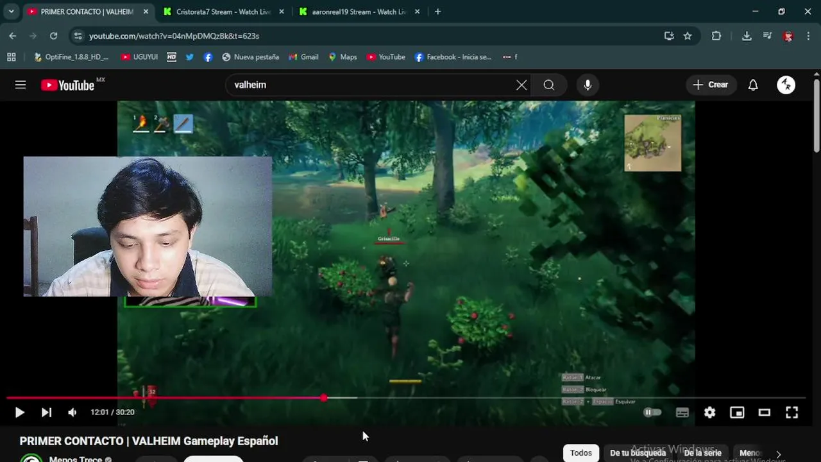821x462 pixels.
Task: Open video settings gear
Action: [x=709, y=413]
